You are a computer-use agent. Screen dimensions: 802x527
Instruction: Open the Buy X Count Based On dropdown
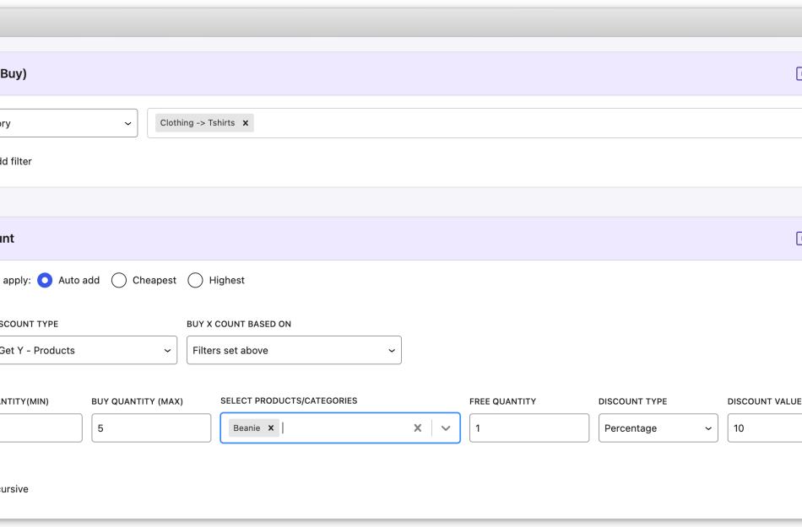tap(293, 350)
